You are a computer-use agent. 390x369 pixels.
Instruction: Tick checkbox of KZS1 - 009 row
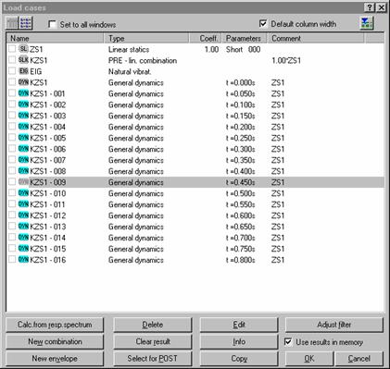[x=12, y=182]
